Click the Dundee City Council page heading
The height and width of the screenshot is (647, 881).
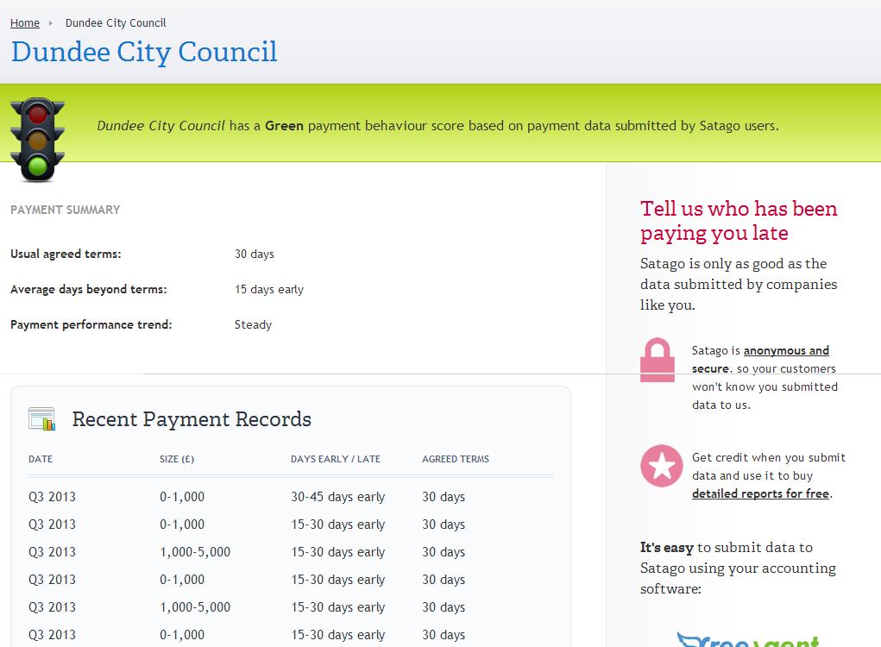(x=144, y=53)
